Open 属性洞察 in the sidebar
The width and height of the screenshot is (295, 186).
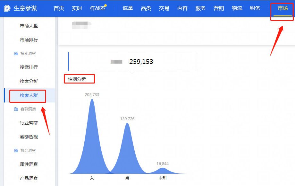pos(29,164)
